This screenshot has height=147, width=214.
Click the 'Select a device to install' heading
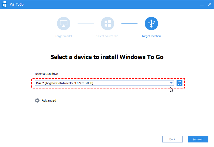[107, 57]
